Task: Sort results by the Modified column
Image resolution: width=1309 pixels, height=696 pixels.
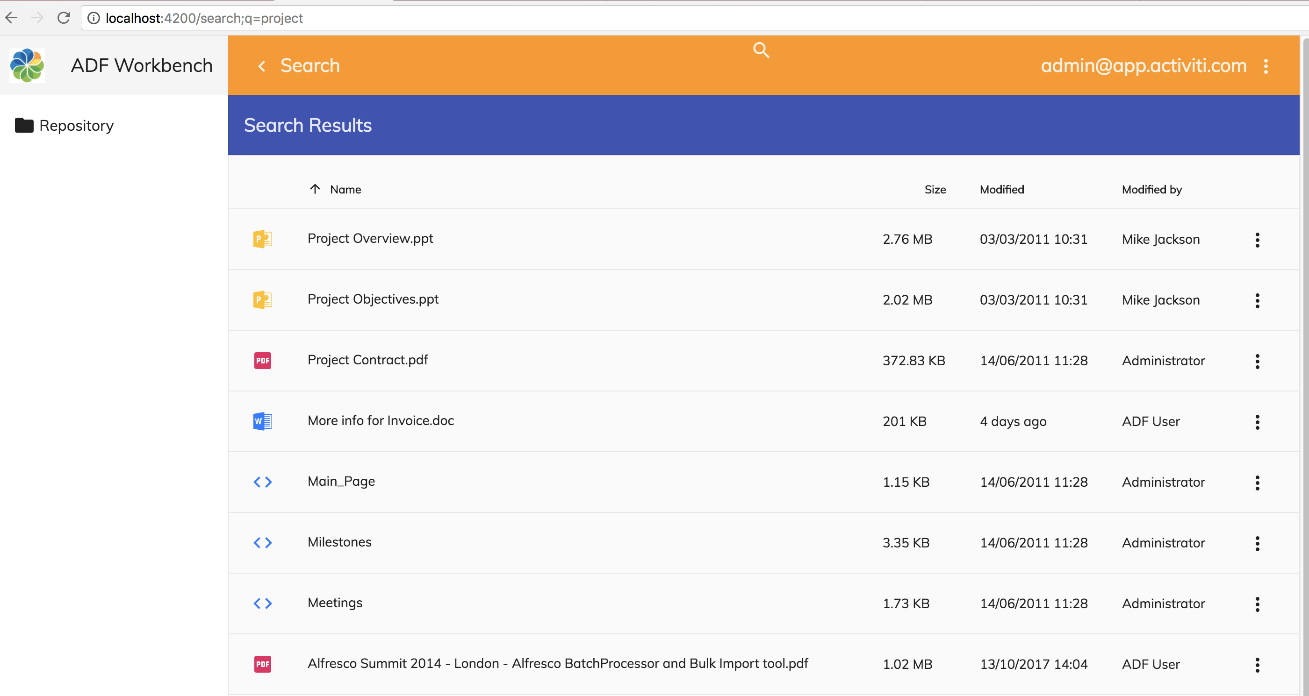Action: 1001,189
